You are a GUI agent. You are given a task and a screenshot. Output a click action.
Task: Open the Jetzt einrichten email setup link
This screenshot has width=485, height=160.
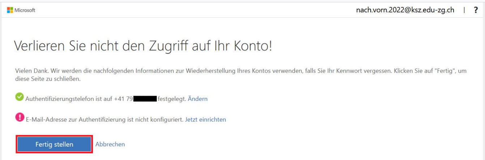coord(205,119)
